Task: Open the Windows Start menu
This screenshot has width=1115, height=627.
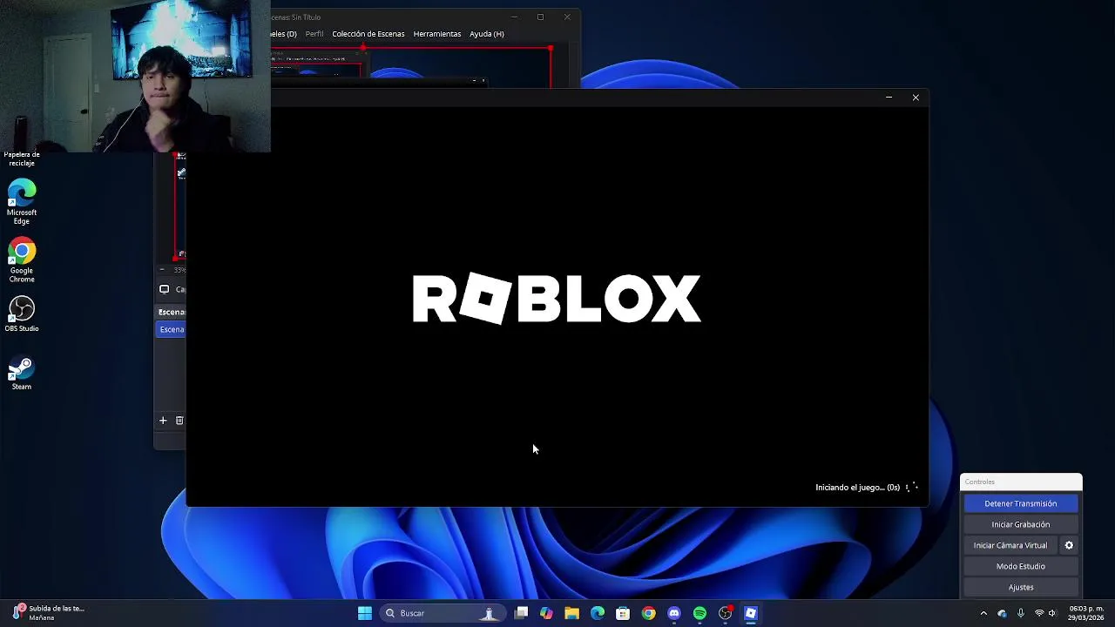Action: [x=365, y=613]
